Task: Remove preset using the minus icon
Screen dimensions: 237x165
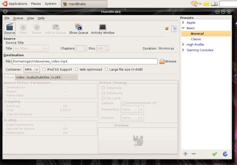Action: [x=193, y=154]
